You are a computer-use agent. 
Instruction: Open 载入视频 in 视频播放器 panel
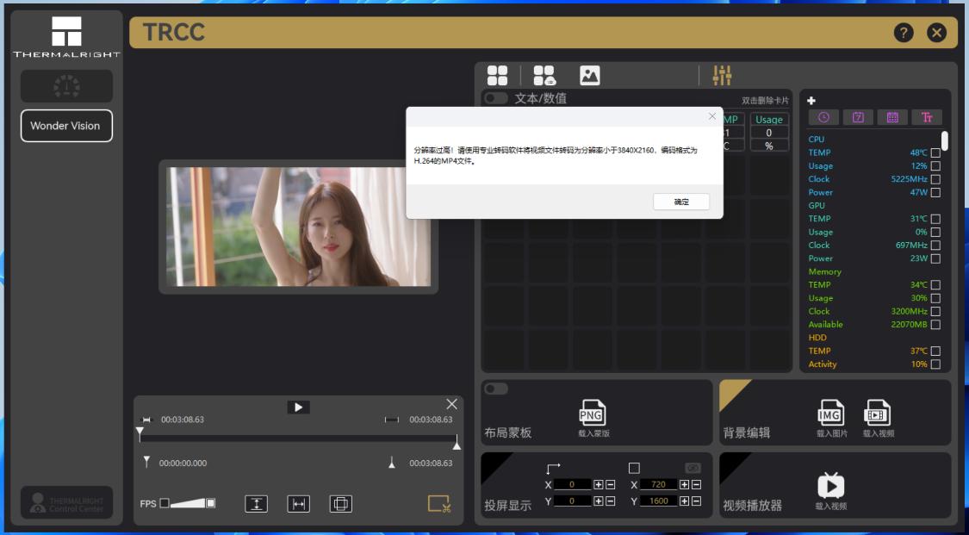coord(831,487)
